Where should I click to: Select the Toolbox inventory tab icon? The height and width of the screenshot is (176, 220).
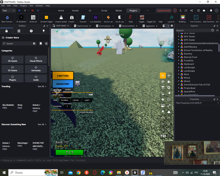tap(19, 31)
